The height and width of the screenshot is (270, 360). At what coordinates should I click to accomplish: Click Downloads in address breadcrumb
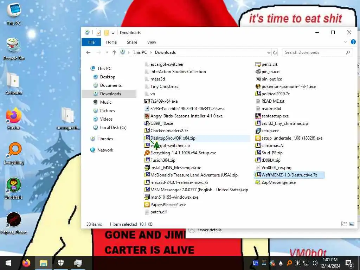(165, 52)
